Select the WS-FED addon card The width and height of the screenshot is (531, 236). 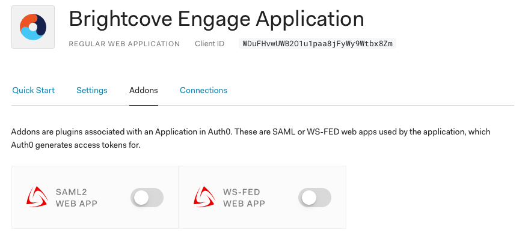(262, 197)
